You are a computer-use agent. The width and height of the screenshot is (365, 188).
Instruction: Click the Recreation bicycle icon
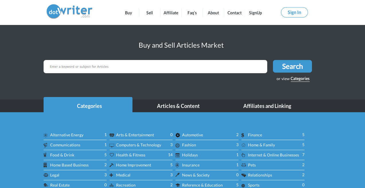111,185
